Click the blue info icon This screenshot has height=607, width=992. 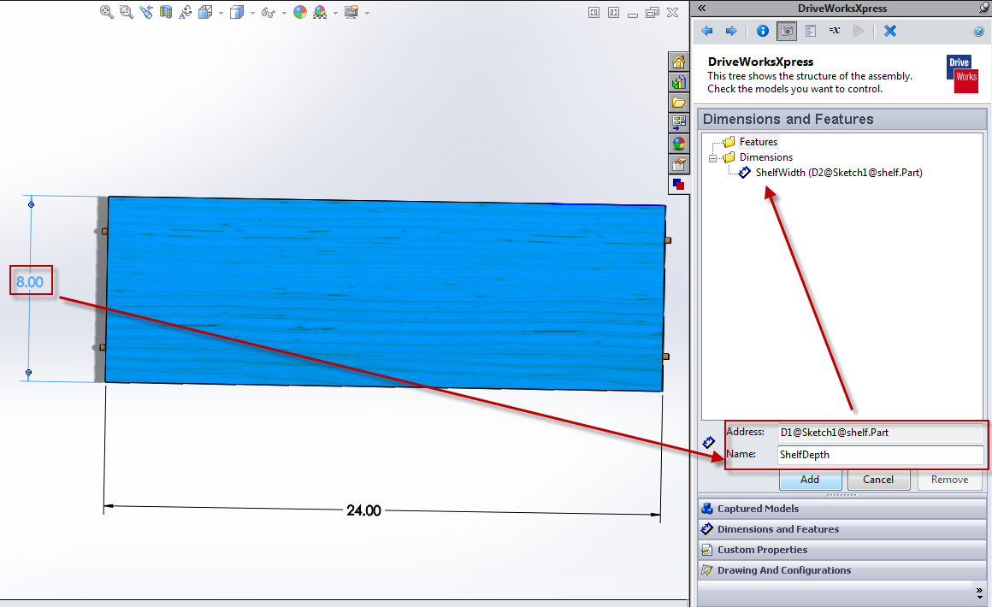[x=762, y=31]
